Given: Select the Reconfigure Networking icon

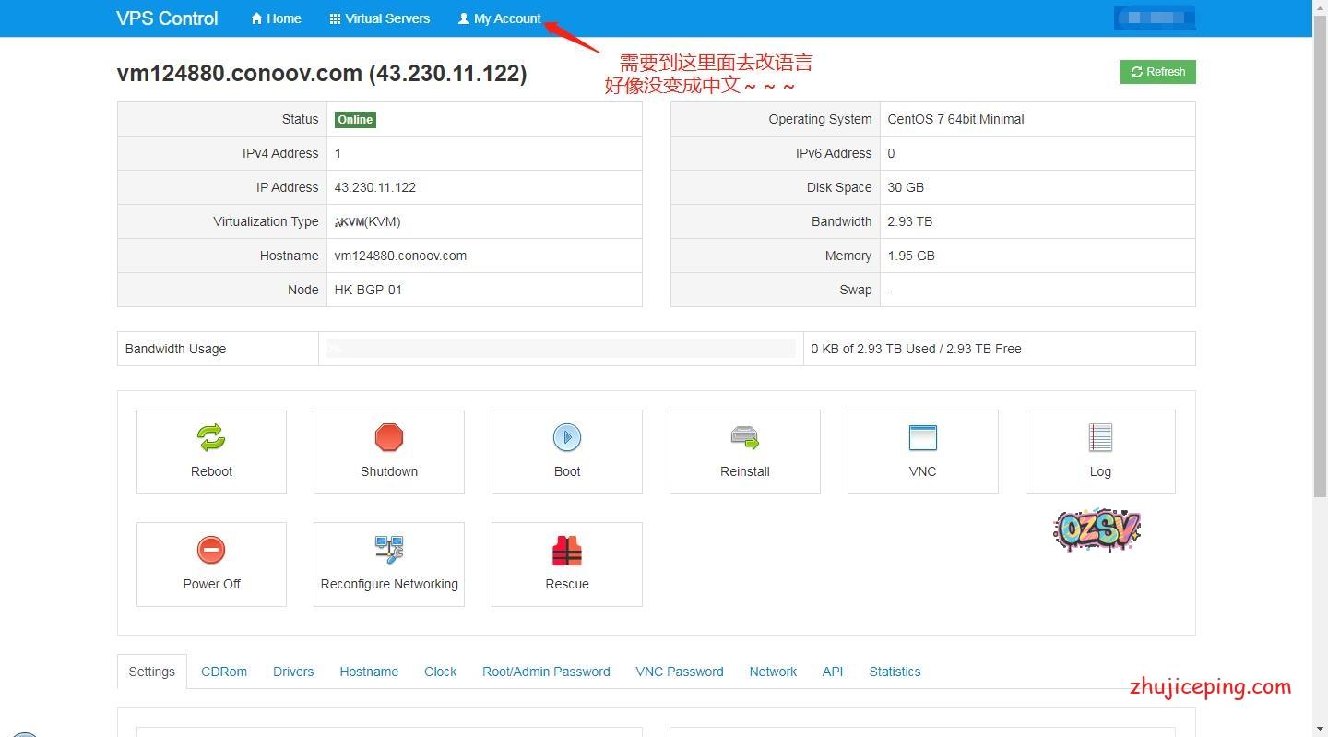Looking at the screenshot, I should (389, 550).
